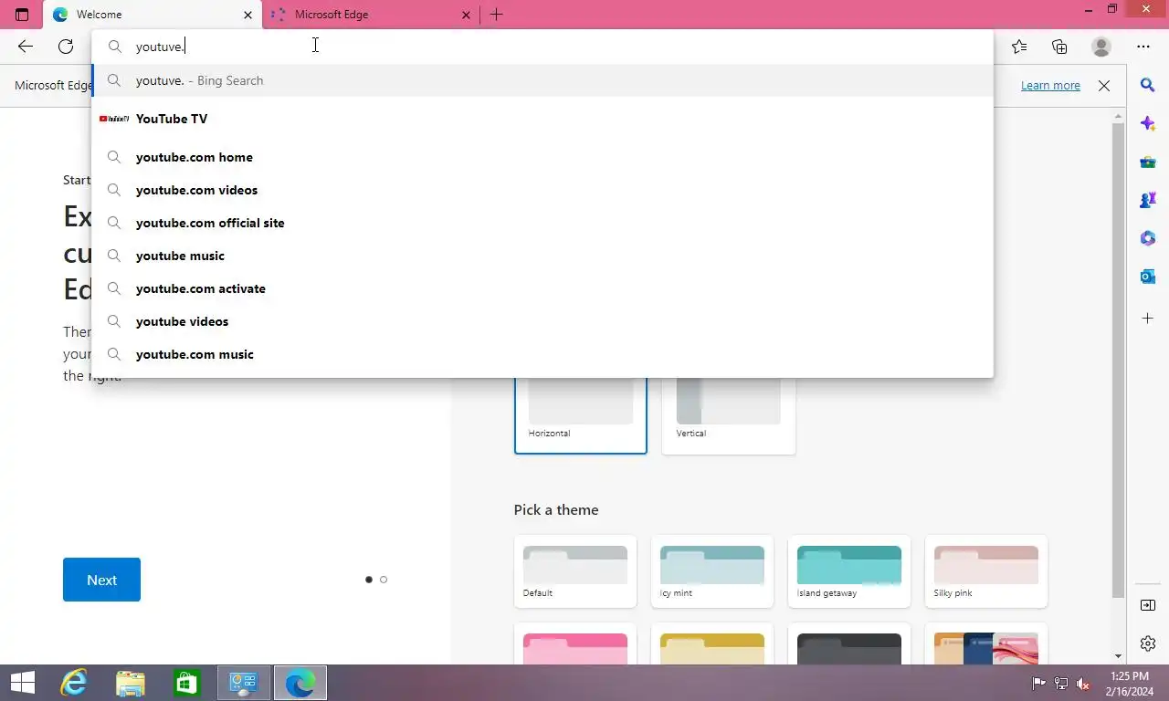
Task: Close the Microsoft Edge tab
Action: [x=466, y=15]
